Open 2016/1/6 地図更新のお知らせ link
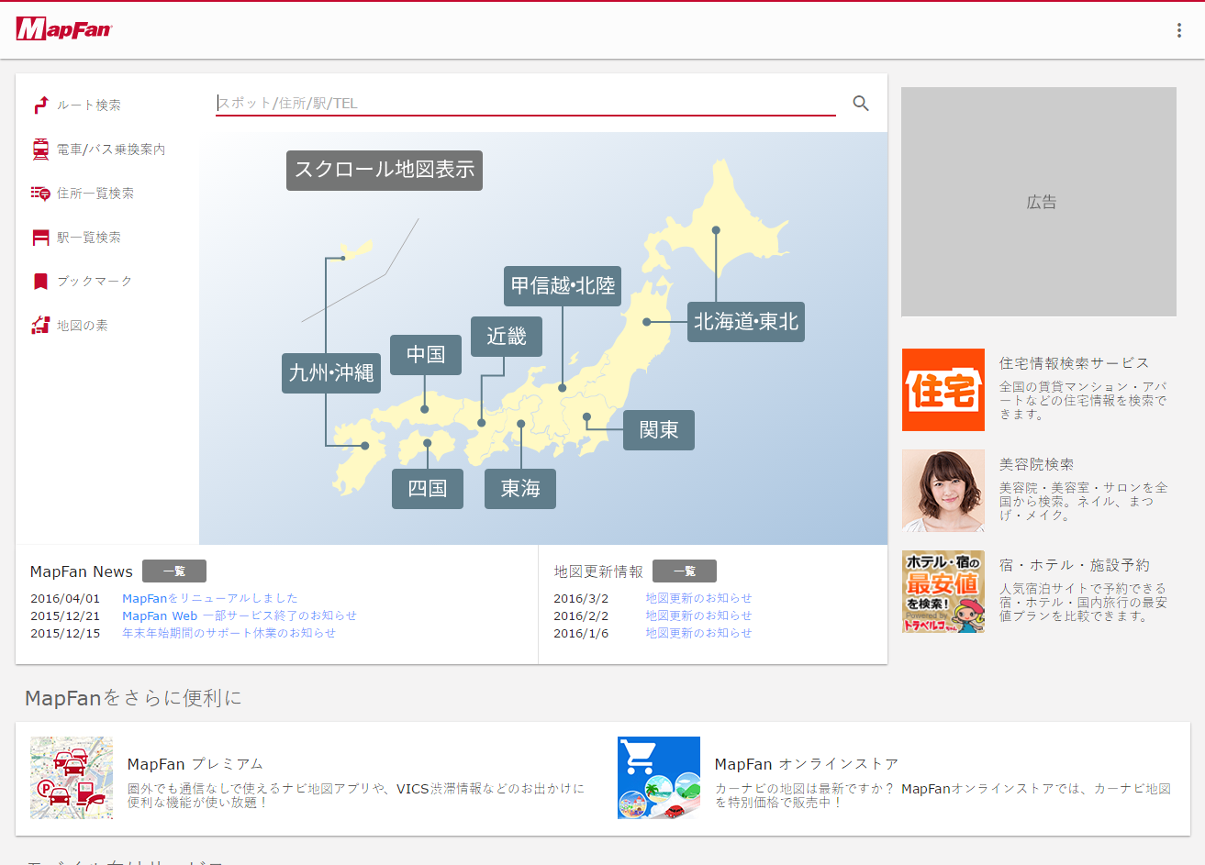 pos(698,633)
